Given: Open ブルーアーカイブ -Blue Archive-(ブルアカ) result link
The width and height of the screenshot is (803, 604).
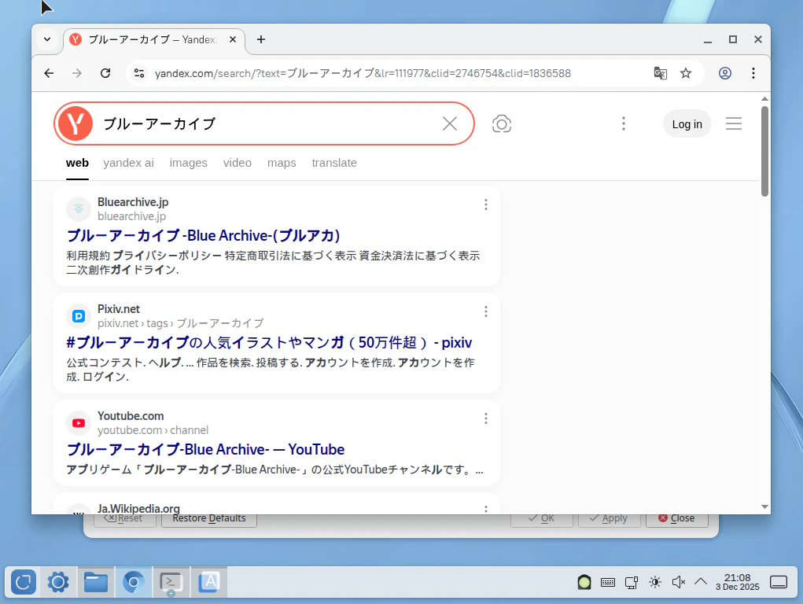Looking at the screenshot, I should coord(204,236).
